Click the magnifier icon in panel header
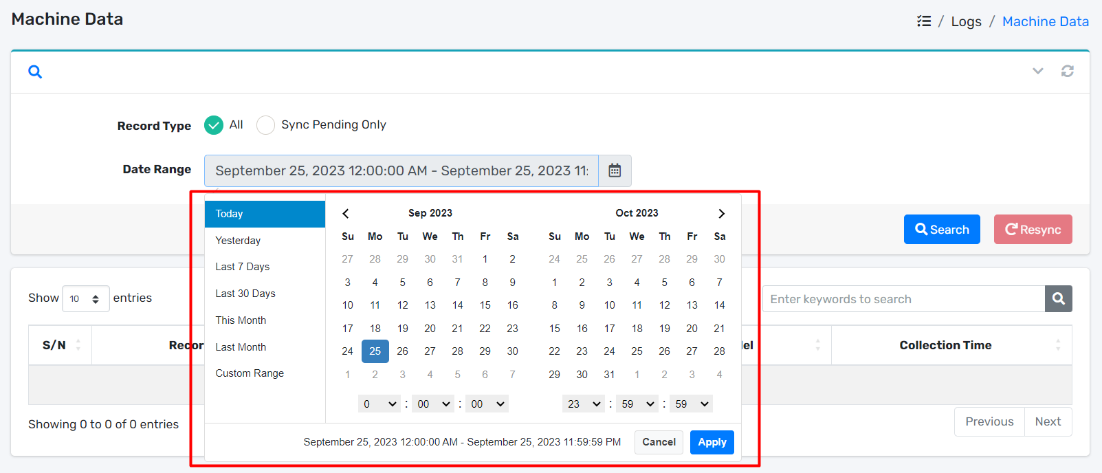This screenshot has width=1102, height=473. 35,71
